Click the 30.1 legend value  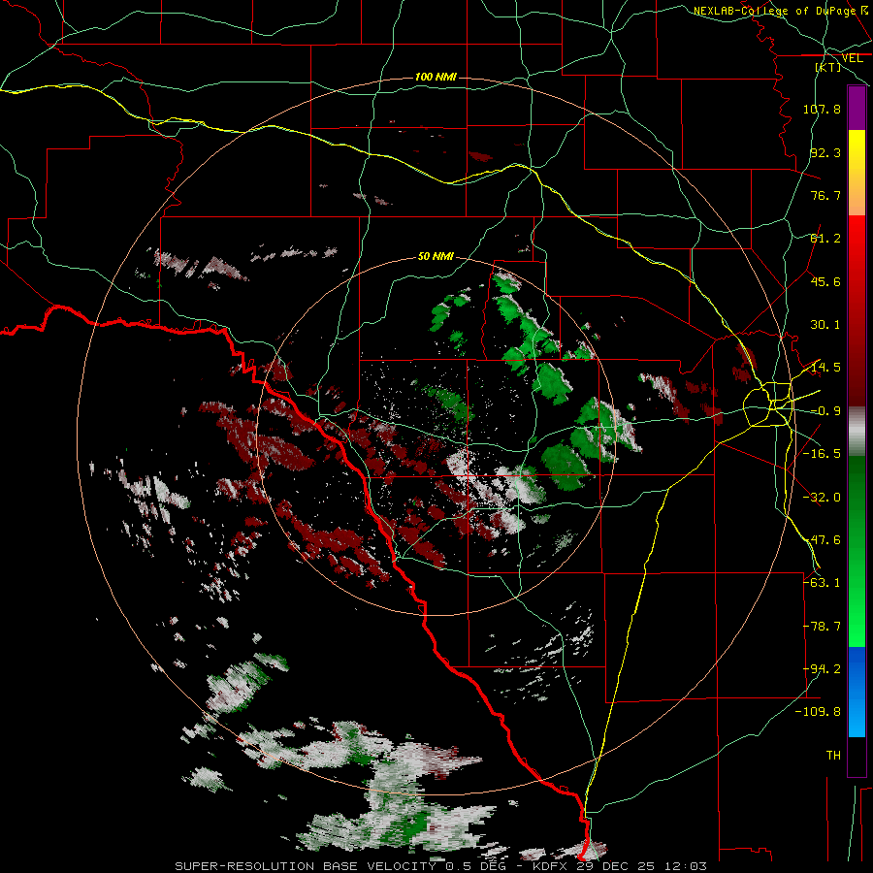825,325
